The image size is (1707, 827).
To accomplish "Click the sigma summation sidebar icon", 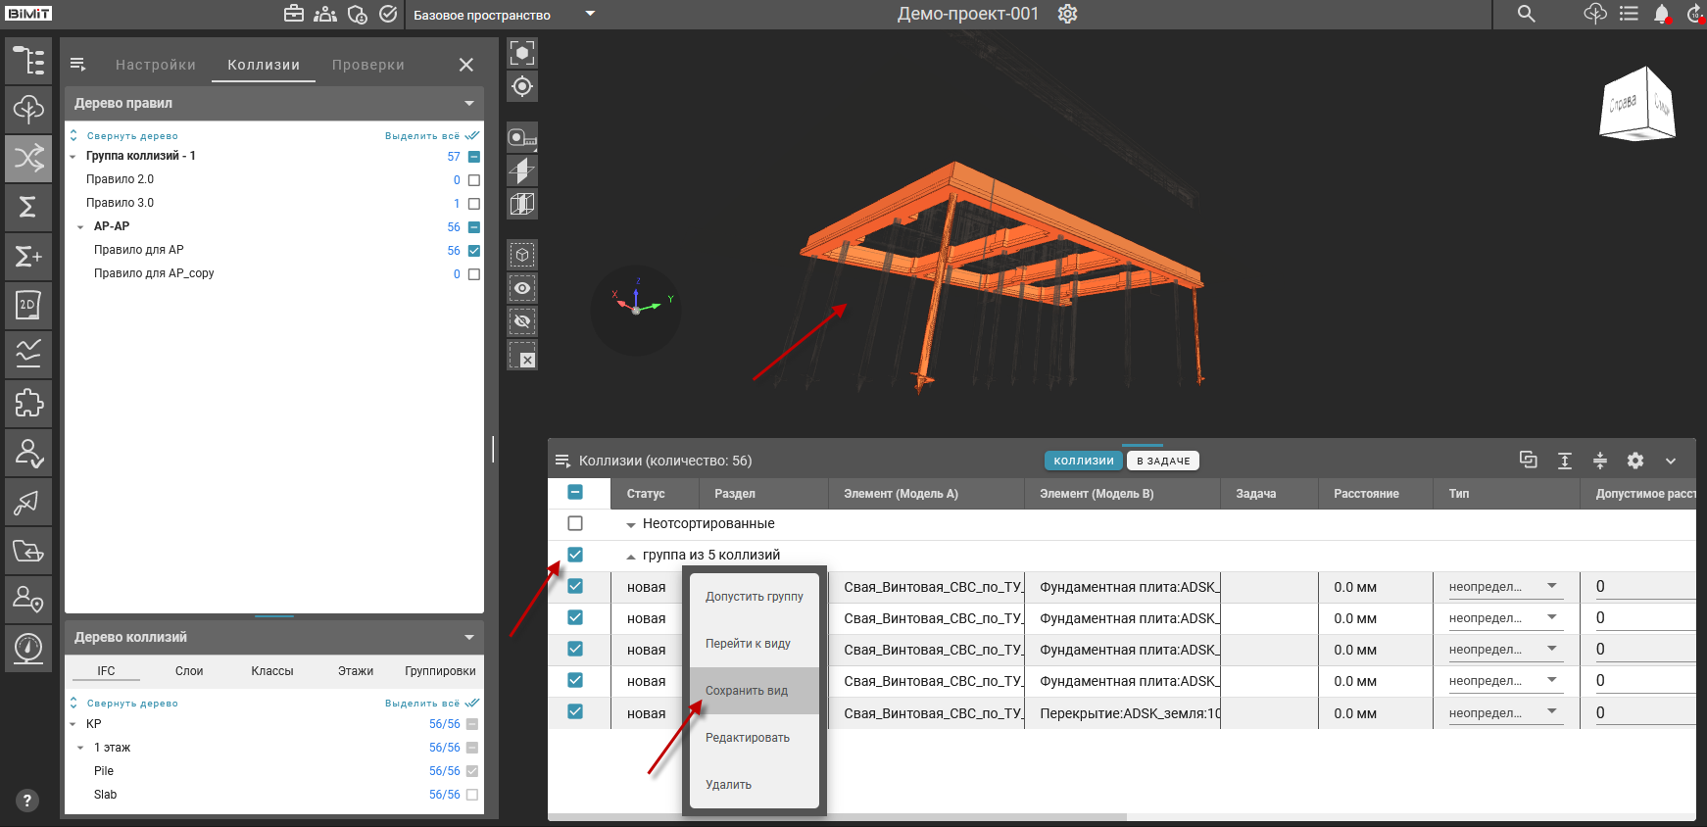I will pos(28,207).
